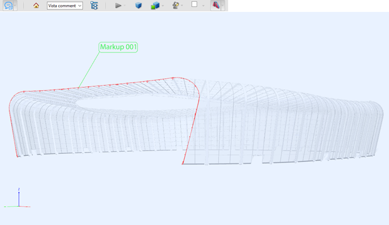Open the model render mode cubes icon
This screenshot has width=389, height=225.
click(x=155, y=6)
